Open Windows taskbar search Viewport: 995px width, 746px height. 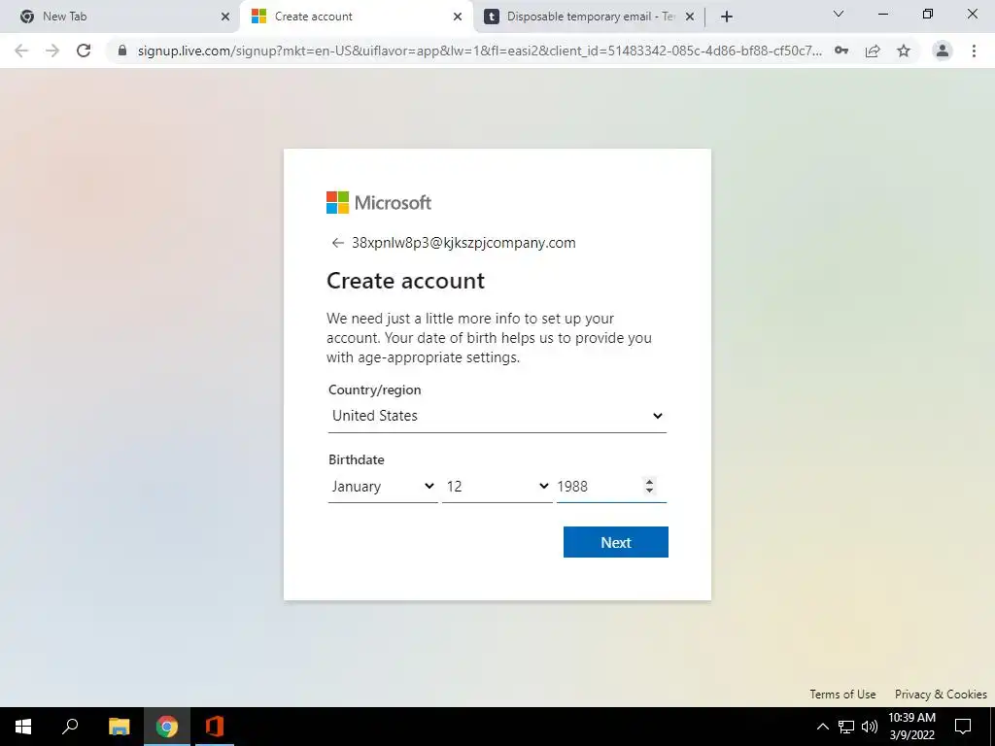coord(70,727)
